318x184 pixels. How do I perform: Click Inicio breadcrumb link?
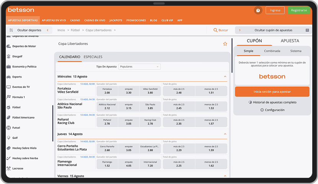click(x=61, y=30)
